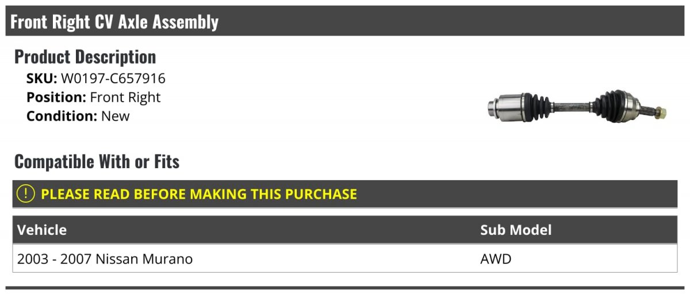Screen dimensions: 690x295
Task: Click the threaded nut end of the axle
Action: (x=660, y=112)
